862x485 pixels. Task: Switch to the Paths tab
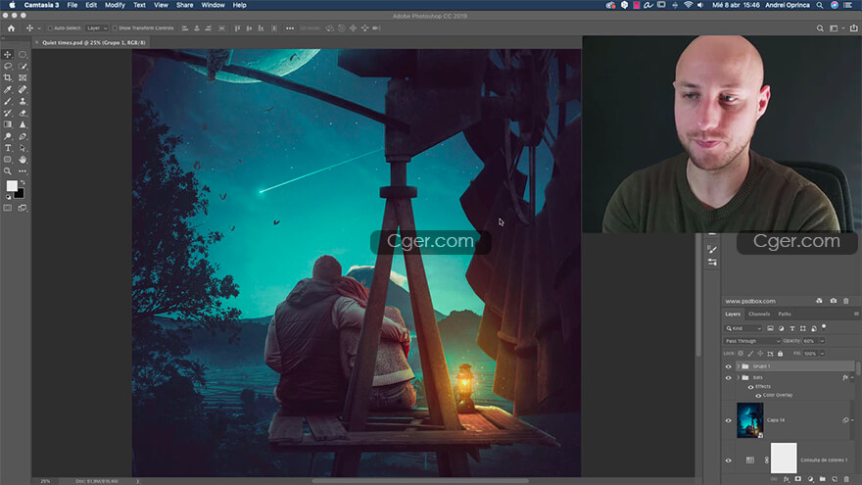pyautogui.click(x=785, y=314)
